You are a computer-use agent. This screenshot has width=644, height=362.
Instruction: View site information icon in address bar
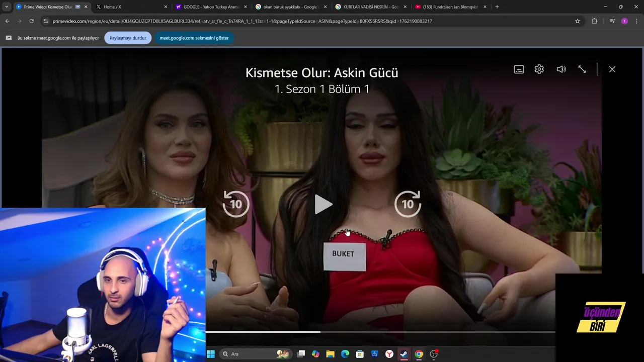[x=46, y=21]
